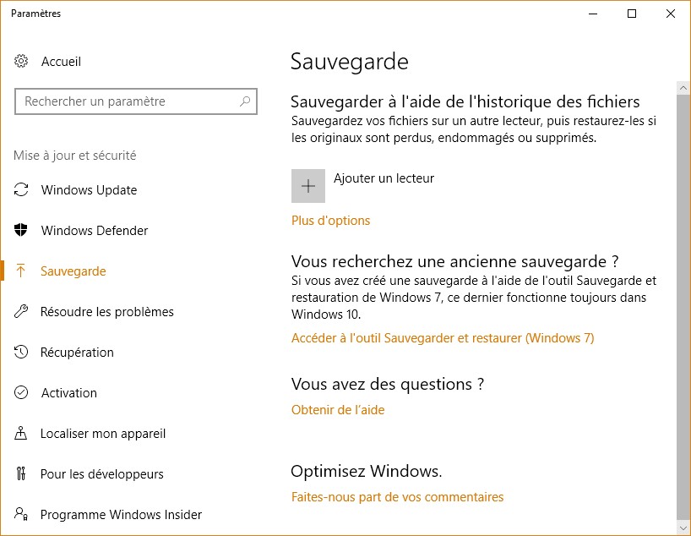This screenshot has width=691, height=536.
Task: Click Faites-nous part de vos commentaires
Action: point(397,497)
